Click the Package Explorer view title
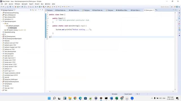Image resolution: width=181 pixels, height=101 pixels. click(8, 10)
